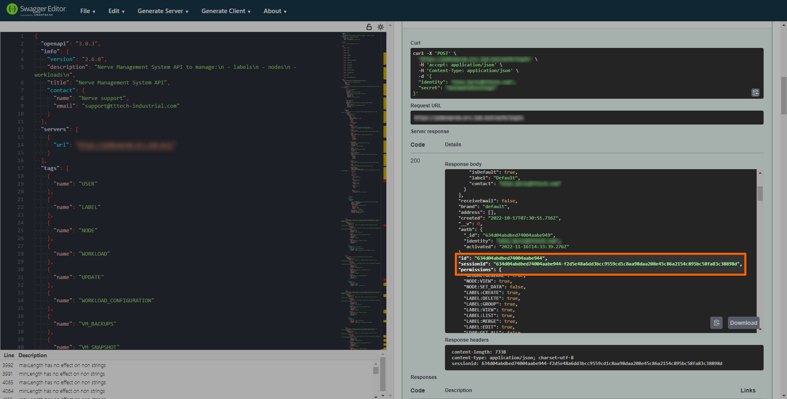
Task: Expand the About dropdown menu
Action: [275, 11]
